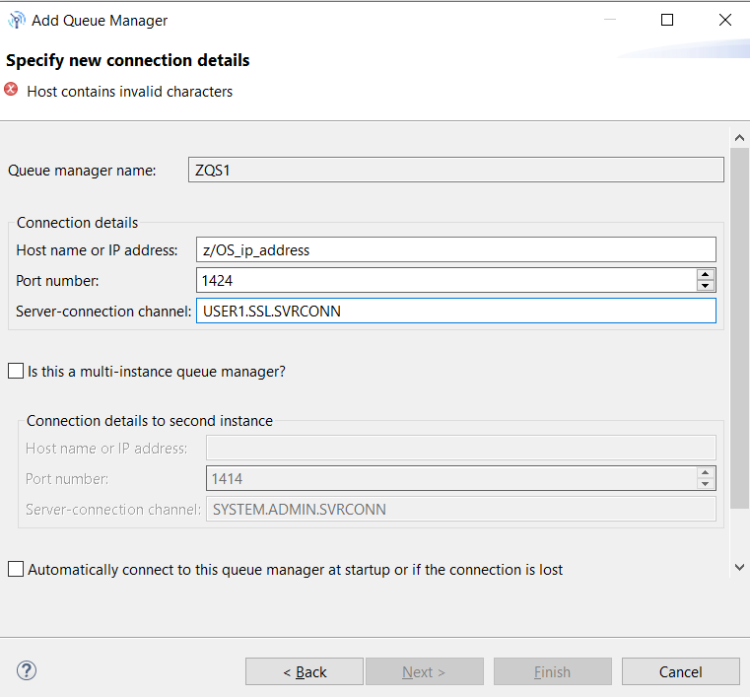Screen dimensions: 750x697
Task: Click the disabled Next button
Action: click(424, 671)
